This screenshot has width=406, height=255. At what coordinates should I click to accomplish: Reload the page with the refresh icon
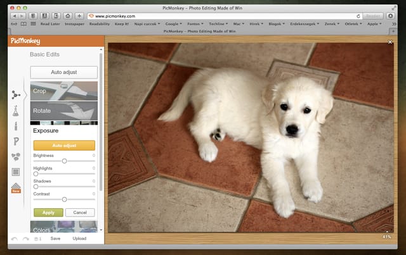coord(358,16)
